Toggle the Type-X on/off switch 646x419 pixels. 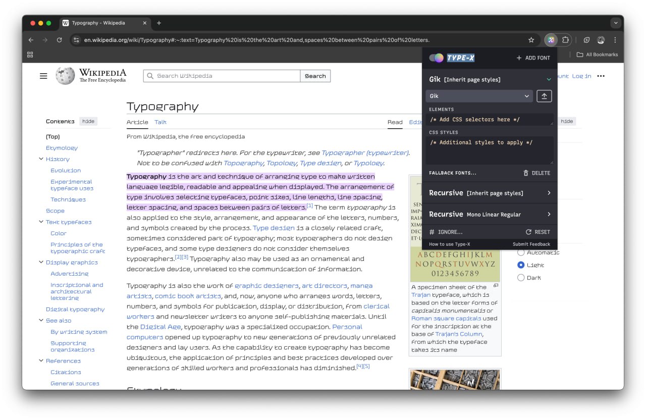pyautogui.click(x=436, y=58)
